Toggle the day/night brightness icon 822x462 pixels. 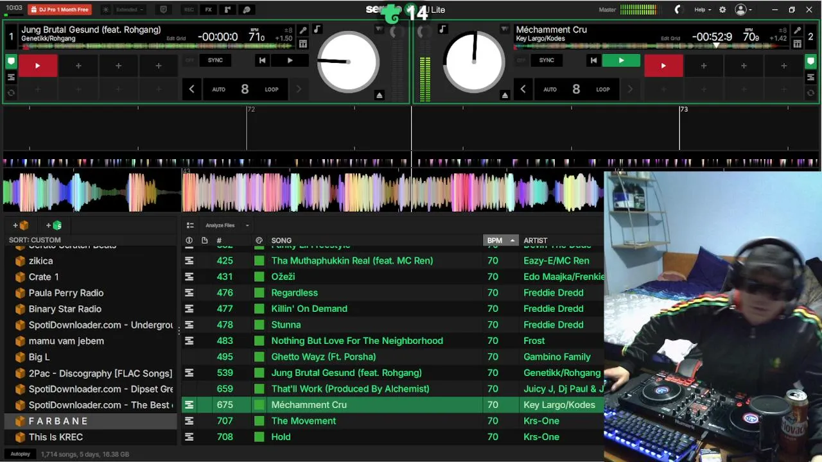tap(106, 10)
